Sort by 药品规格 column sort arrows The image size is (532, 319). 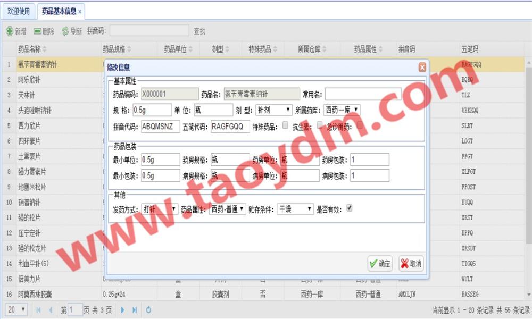pyautogui.click(x=129, y=49)
